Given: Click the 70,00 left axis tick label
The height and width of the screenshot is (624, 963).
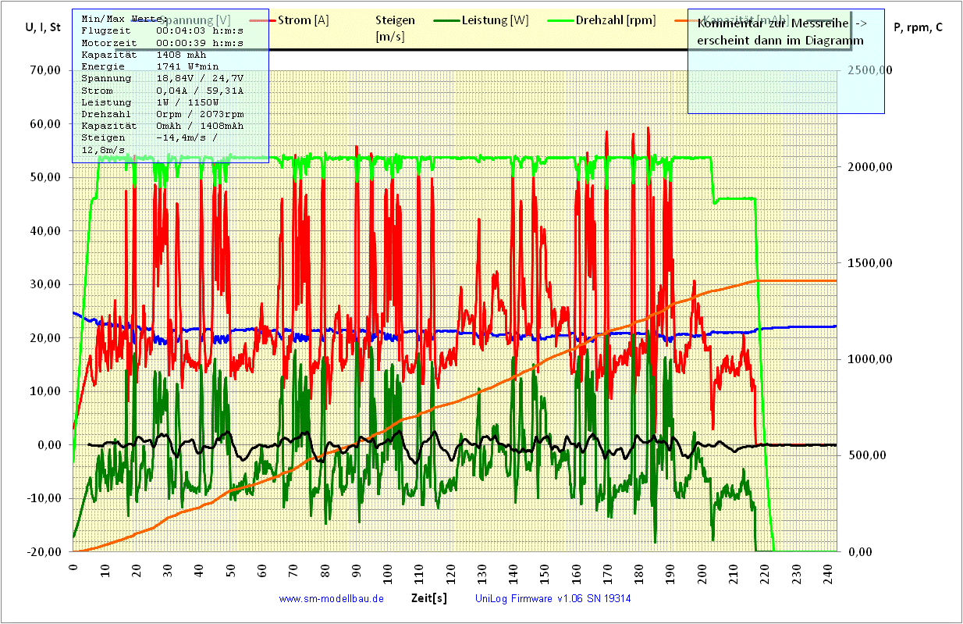Looking at the screenshot, I should tap(47, 70).
